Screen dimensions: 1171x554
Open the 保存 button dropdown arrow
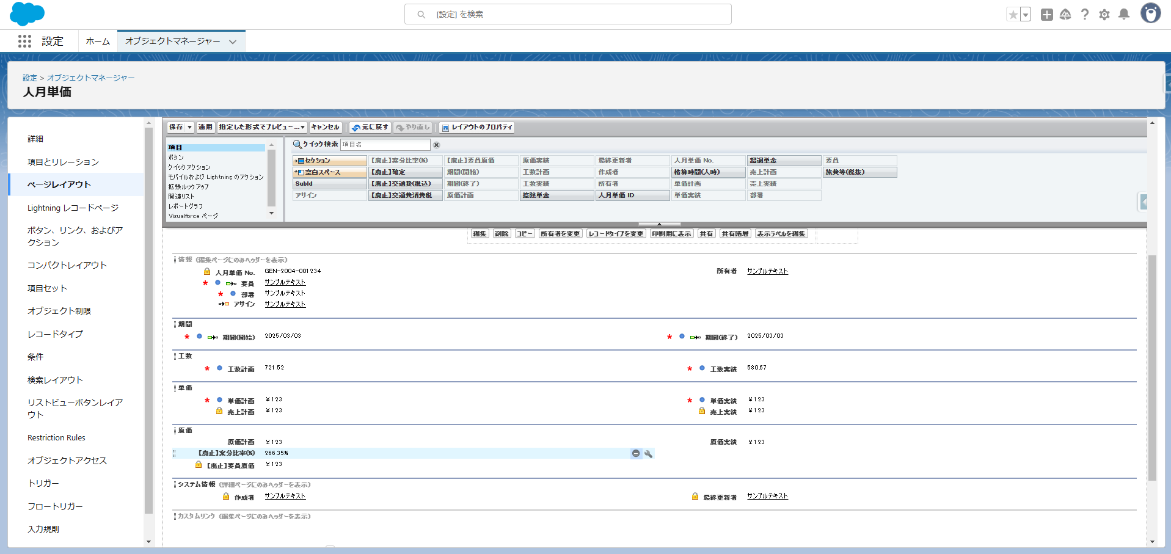(x=189, y=127)
